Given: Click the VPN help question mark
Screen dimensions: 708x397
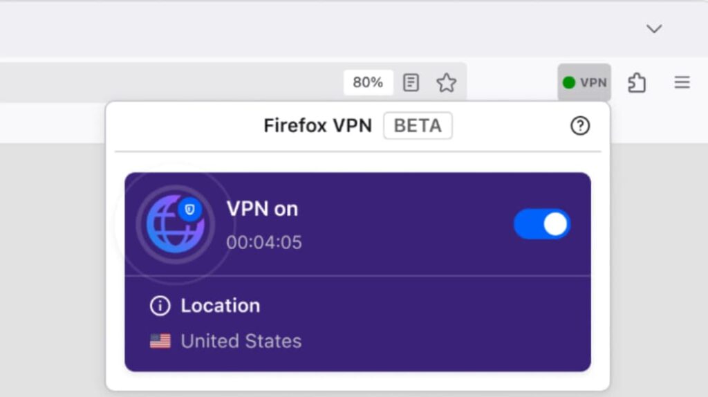Looking at the screenshot, I should point(579,126).
